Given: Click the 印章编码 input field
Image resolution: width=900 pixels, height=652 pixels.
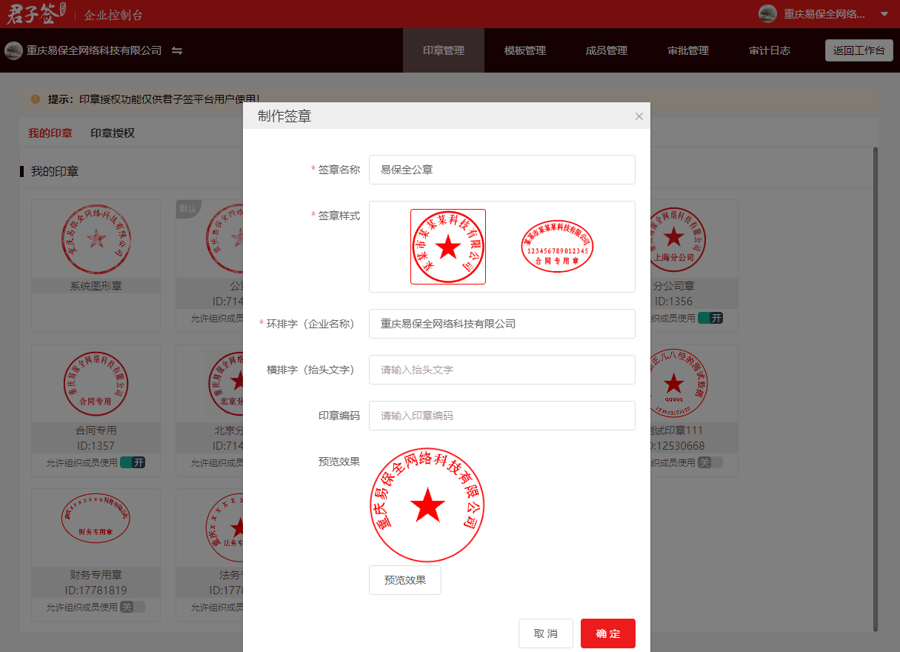Looking at the screenshot, I should (x=502, y=416).
